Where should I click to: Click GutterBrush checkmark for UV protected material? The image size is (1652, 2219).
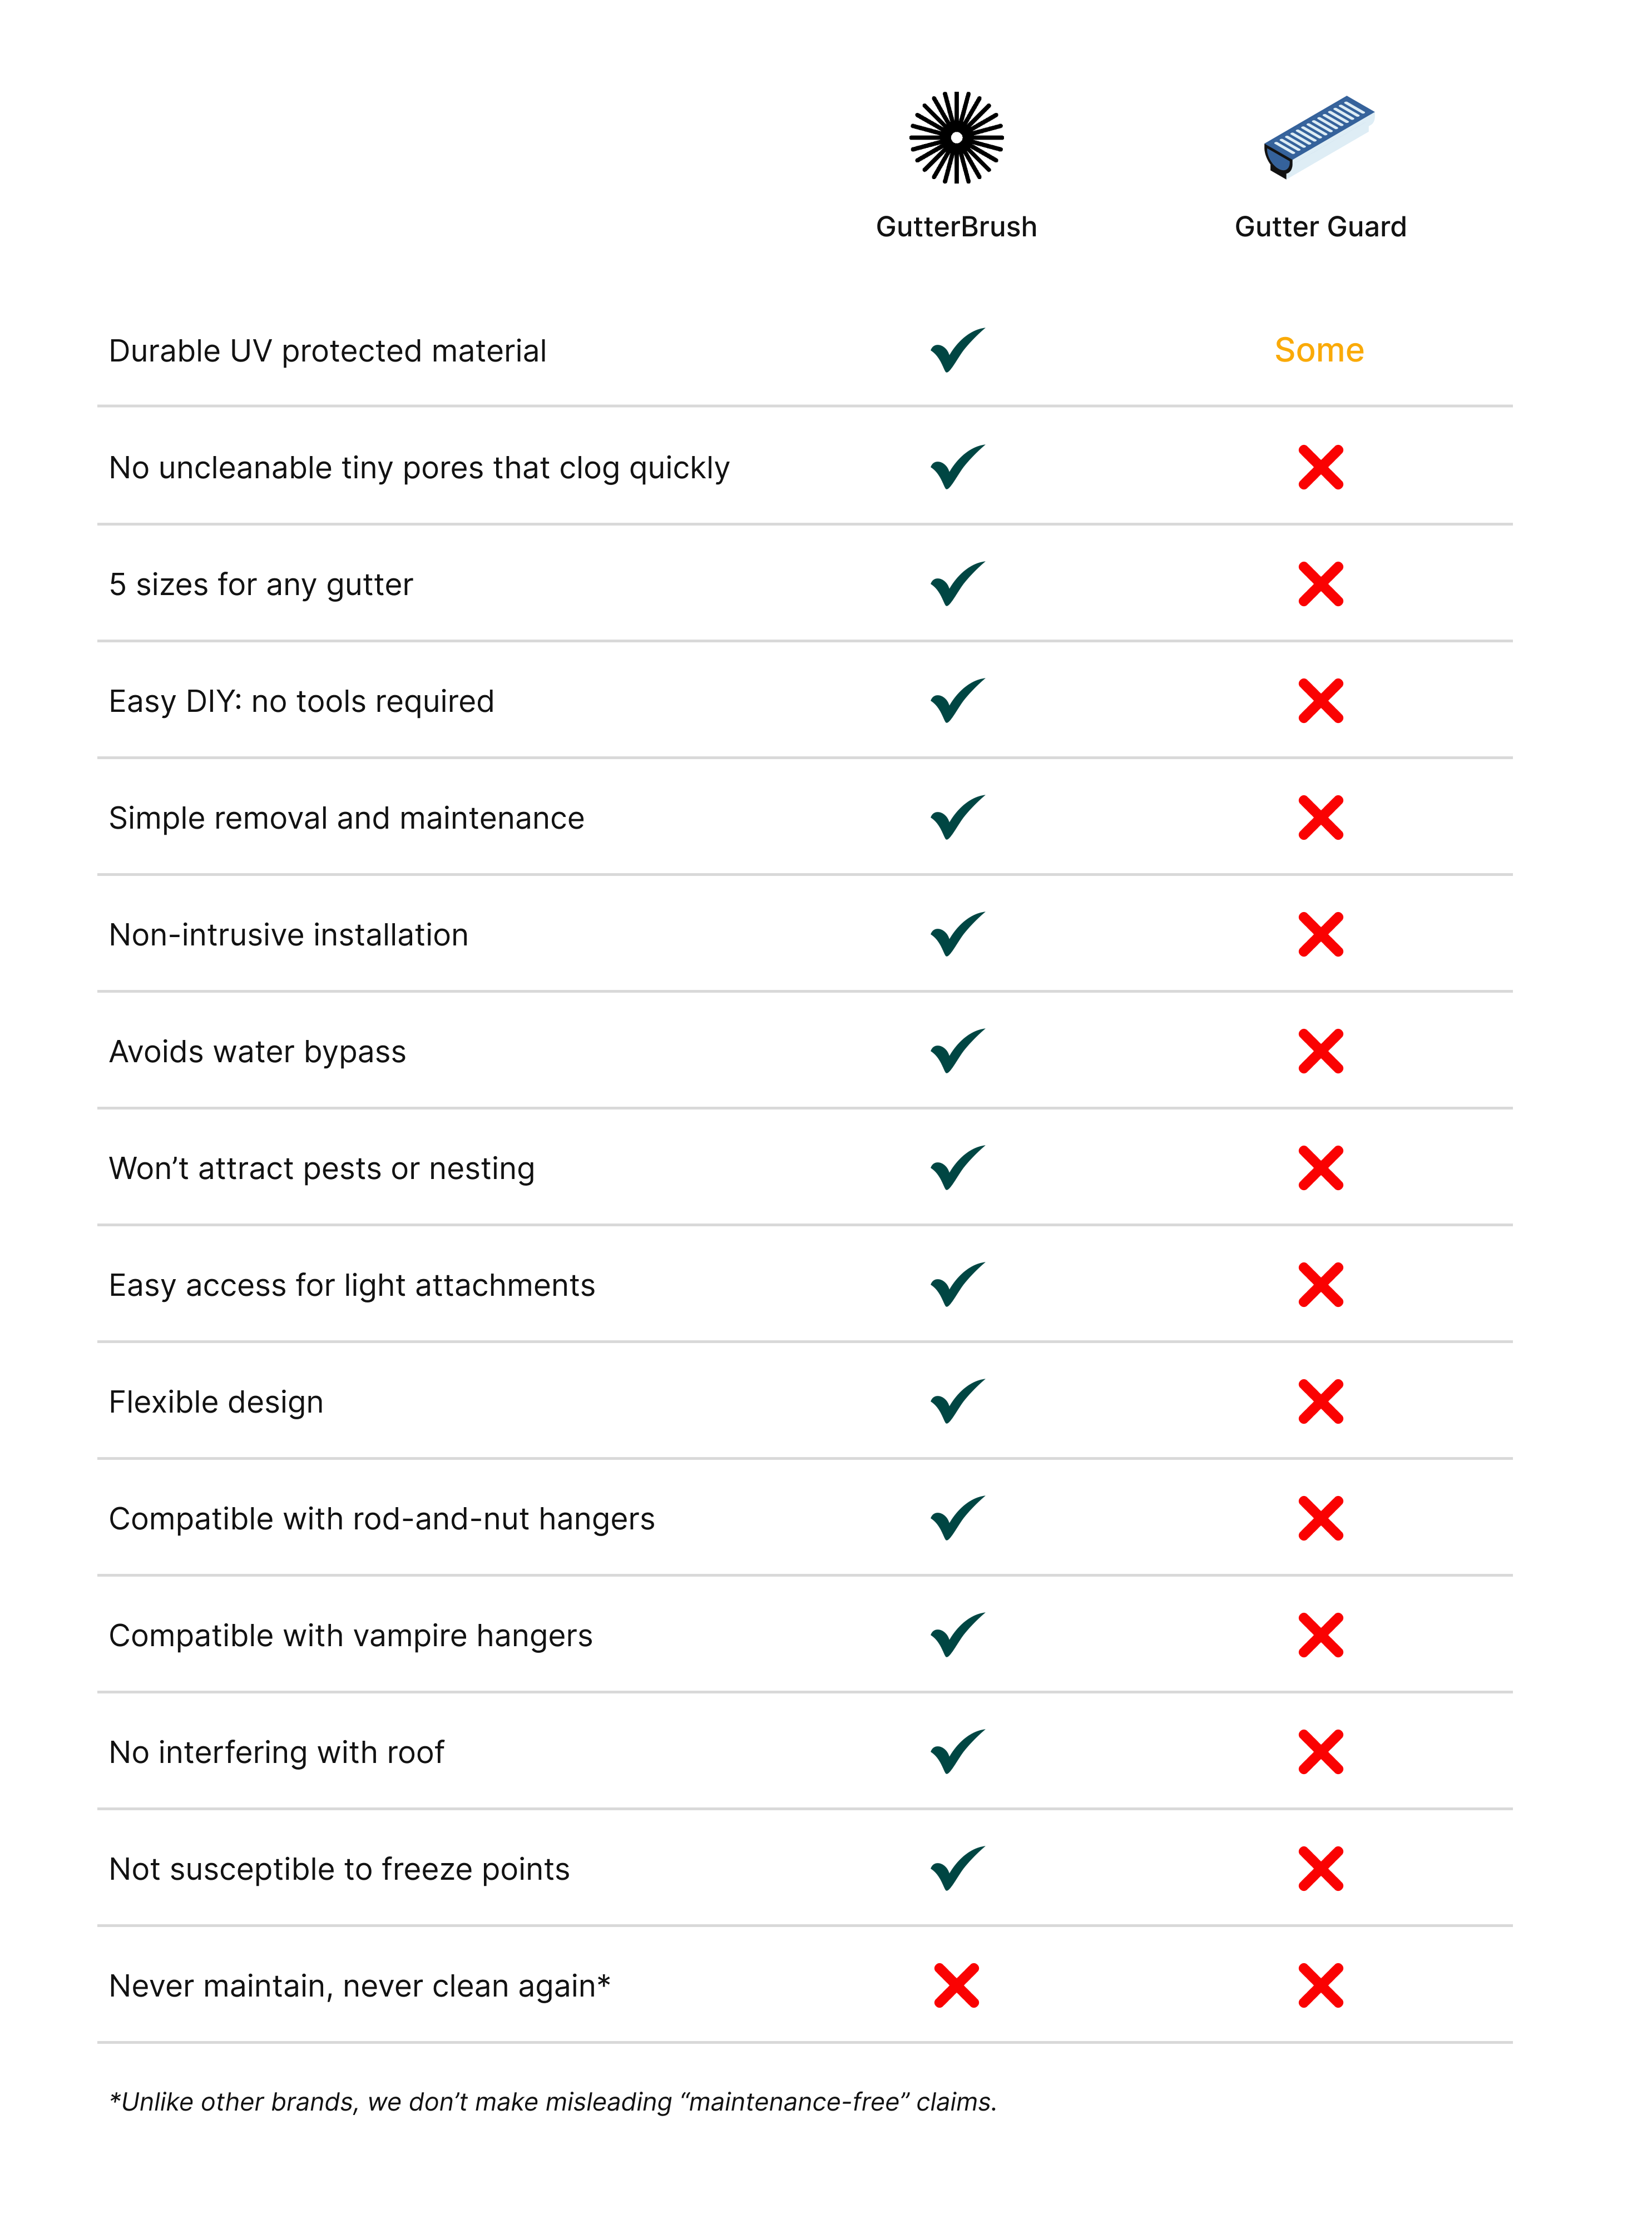point(957,351)
